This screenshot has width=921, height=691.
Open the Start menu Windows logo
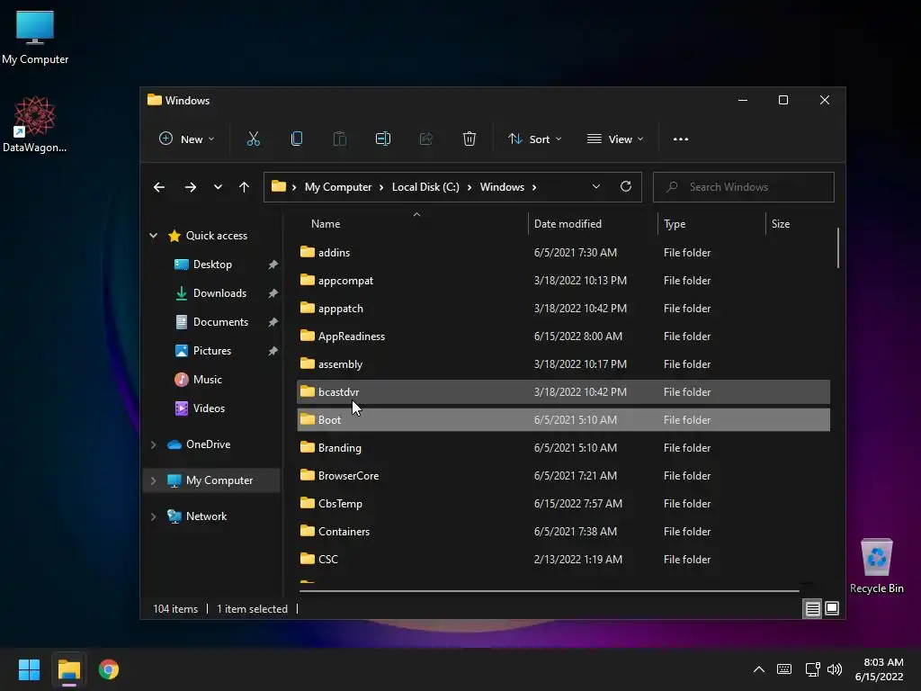(x=29, y=669)
